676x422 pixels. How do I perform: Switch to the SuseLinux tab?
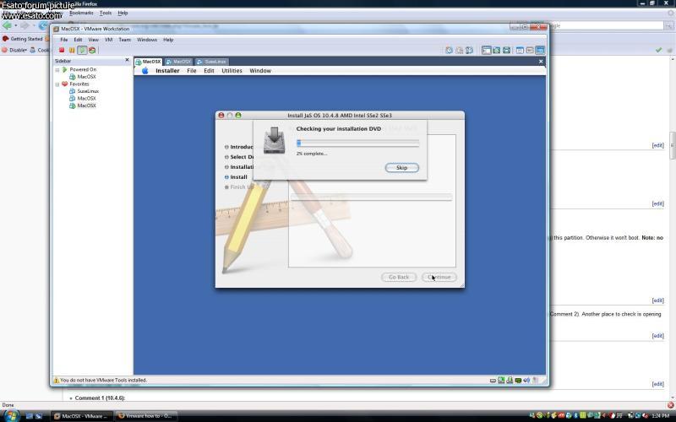[211, 62]
